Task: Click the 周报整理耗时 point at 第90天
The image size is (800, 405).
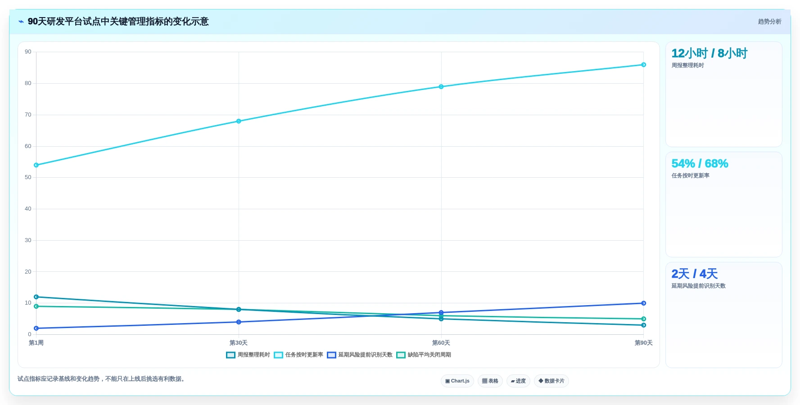Action: [x=643, y=325]
